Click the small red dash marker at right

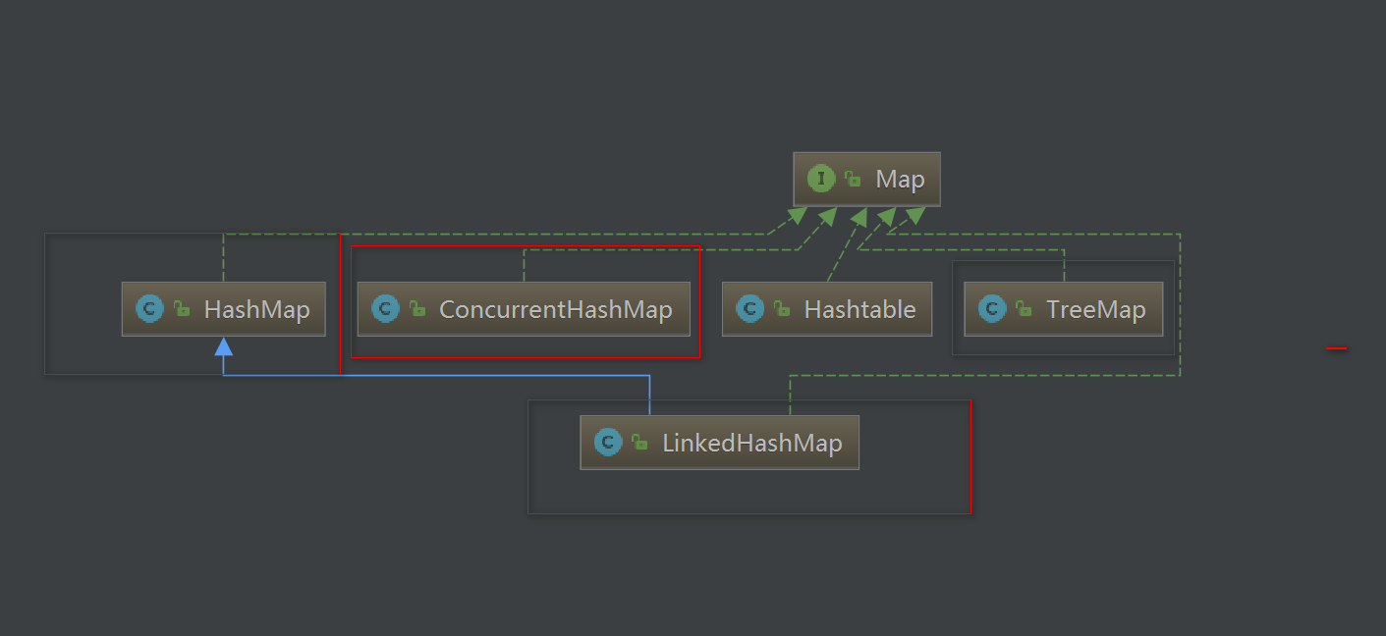point(1336,347)
